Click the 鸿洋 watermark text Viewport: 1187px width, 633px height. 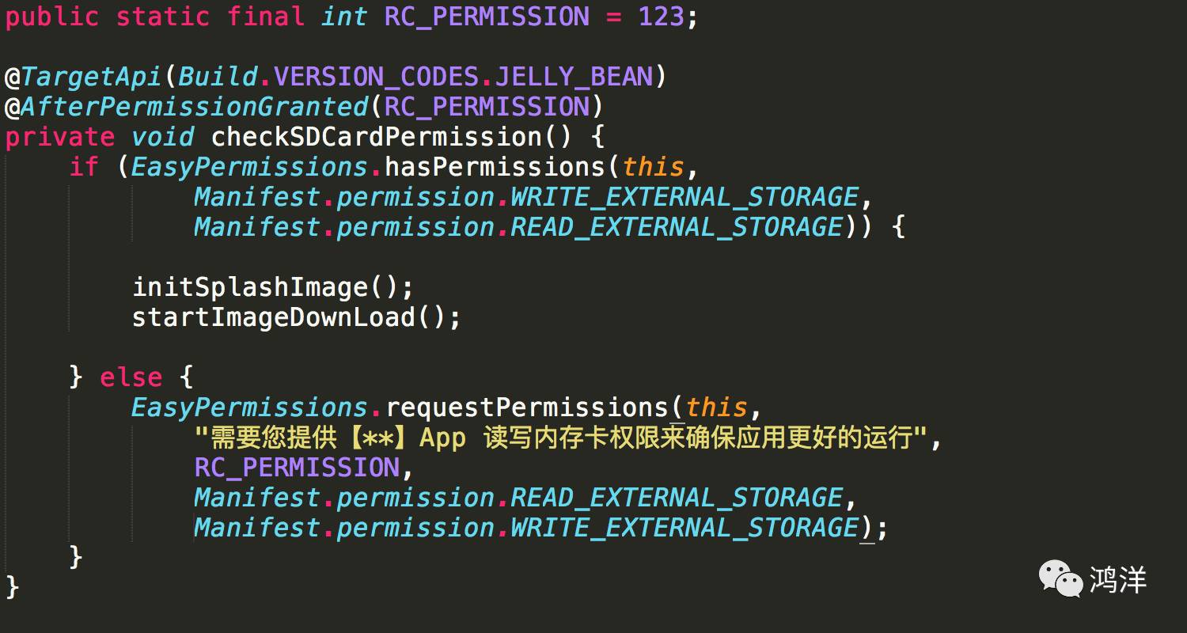click(1117, 580)
